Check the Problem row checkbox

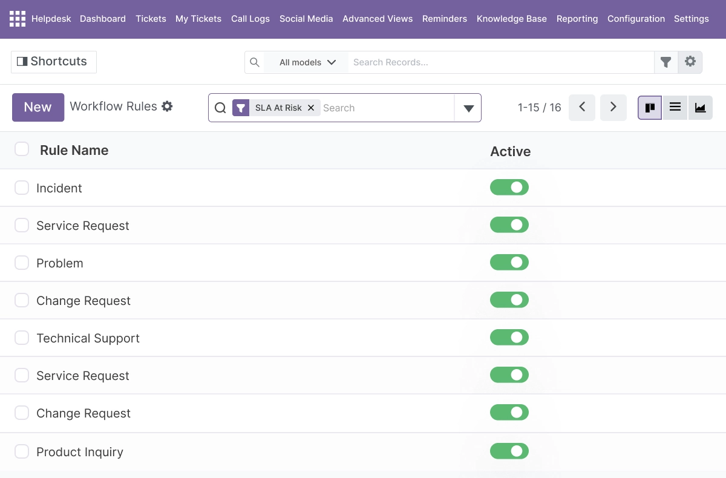[22, 263]
